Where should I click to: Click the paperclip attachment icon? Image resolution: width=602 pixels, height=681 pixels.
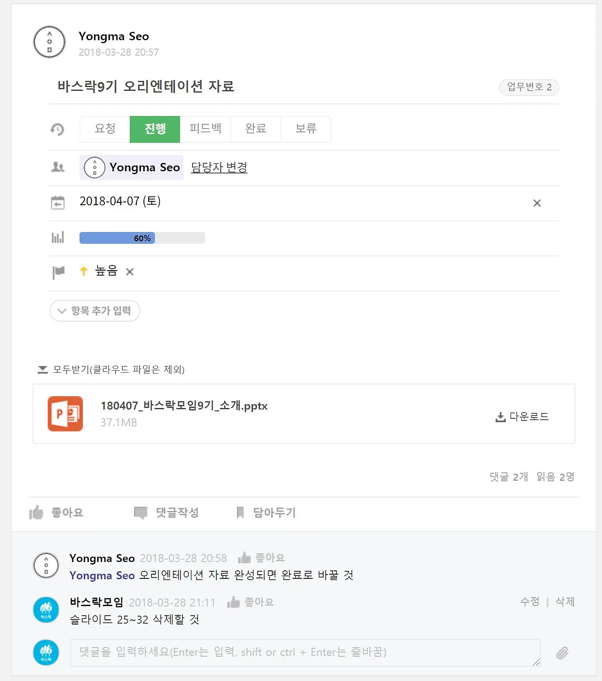562,653
